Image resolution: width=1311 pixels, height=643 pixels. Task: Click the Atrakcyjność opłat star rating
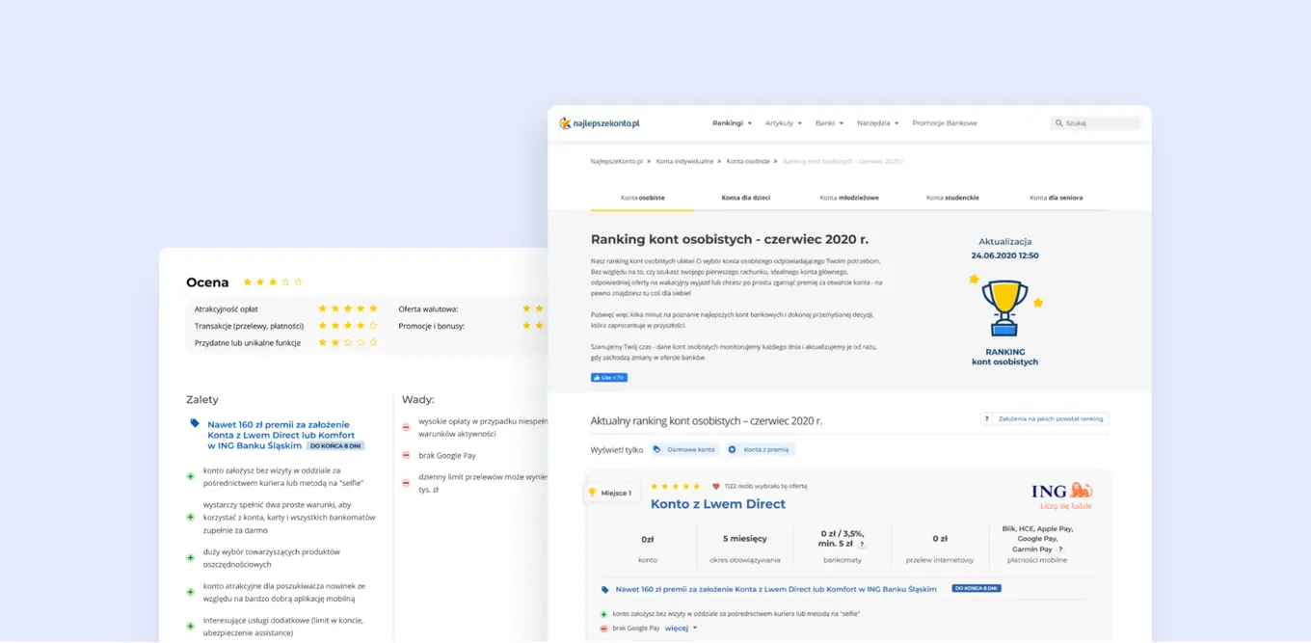click(348, 308)
